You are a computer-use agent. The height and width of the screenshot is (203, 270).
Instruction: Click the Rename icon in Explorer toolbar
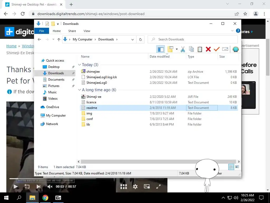[x=225, y=49]
